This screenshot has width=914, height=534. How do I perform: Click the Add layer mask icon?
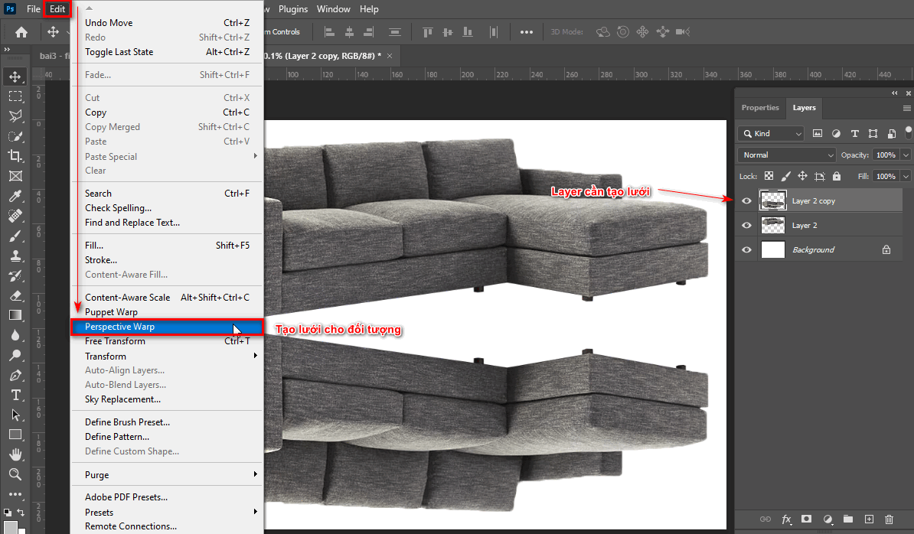pyautogui.click(x=807, y=519)
